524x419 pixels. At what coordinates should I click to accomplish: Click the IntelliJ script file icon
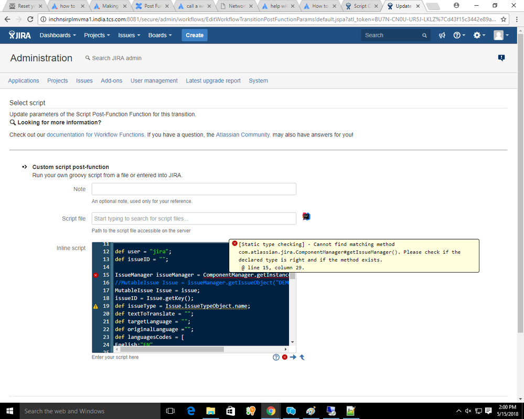click(306, 217)
